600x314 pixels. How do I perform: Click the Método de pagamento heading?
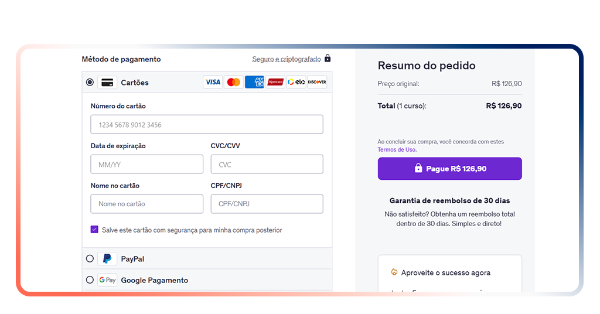121,59
